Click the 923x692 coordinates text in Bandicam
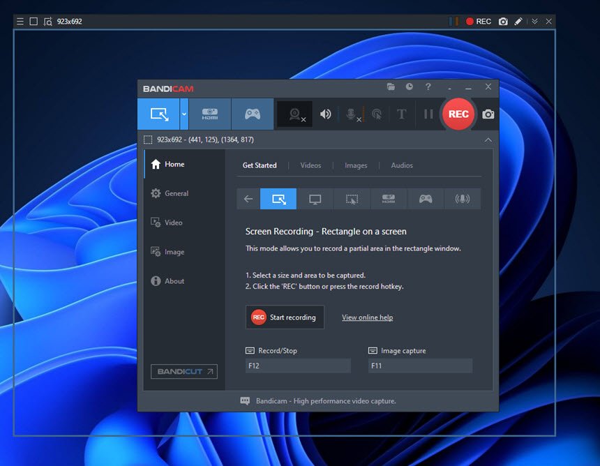The height and width of the screenshot is (466, 600). pos(206,140)
